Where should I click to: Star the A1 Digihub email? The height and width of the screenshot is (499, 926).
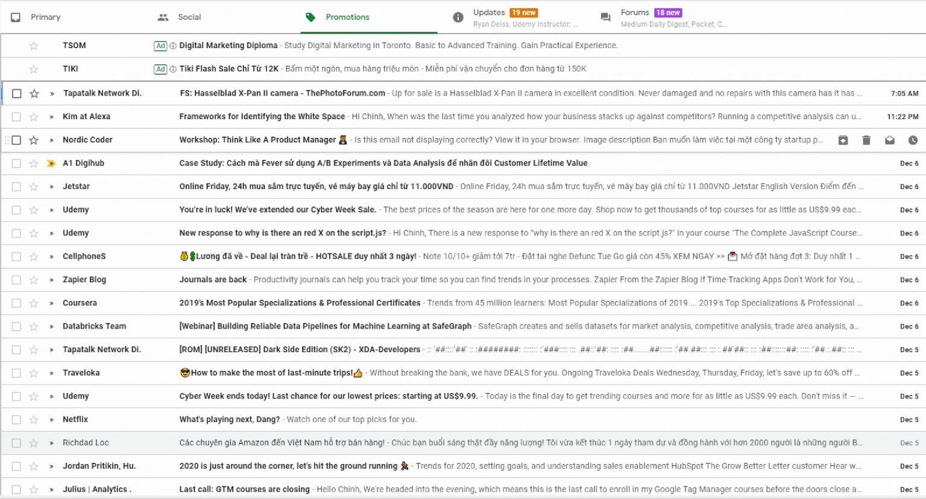[x=34, y=163]
